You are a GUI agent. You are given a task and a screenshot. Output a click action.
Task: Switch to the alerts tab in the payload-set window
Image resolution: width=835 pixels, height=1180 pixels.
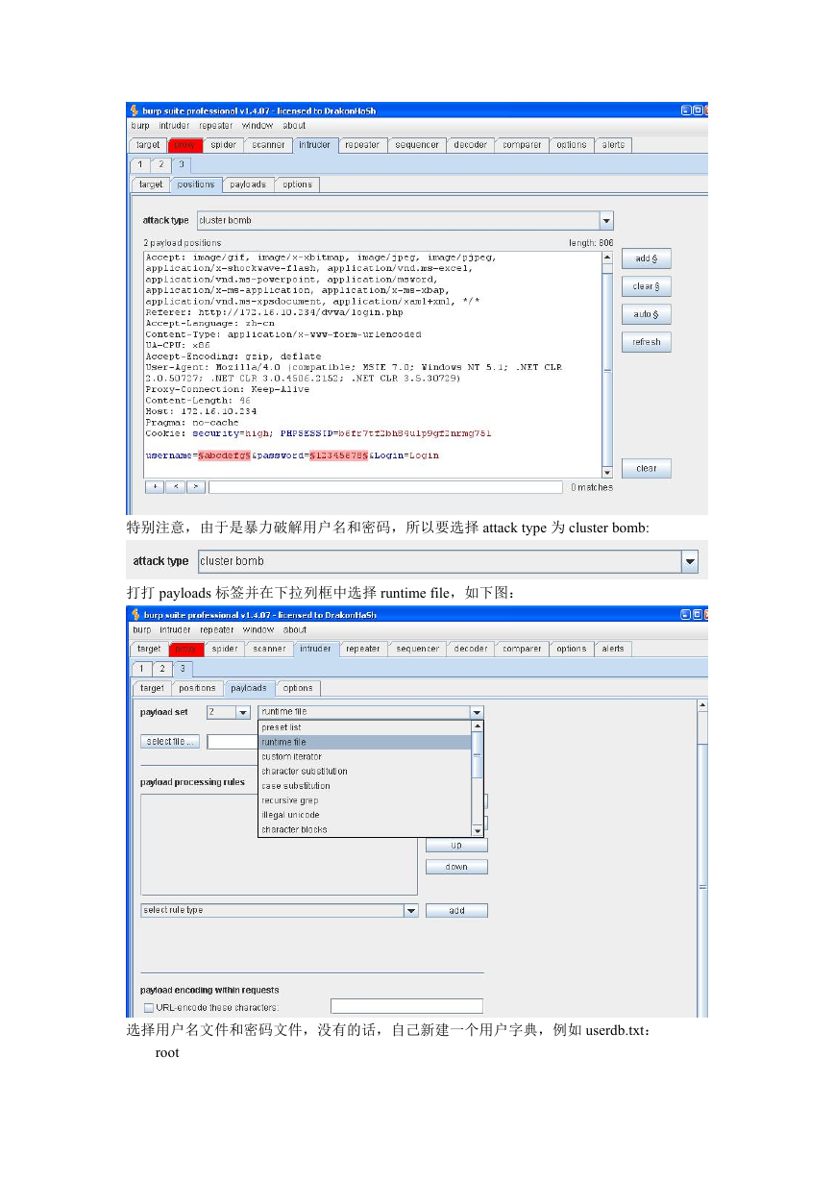pyautogui.click(x=613, y=649)
